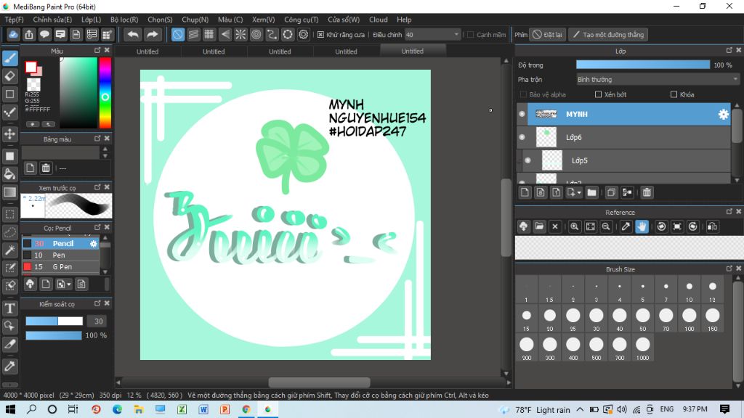Switch to the first Untitled tab
Screen dimensions: 744x418
pyautogui.click(x=147, y=52)
